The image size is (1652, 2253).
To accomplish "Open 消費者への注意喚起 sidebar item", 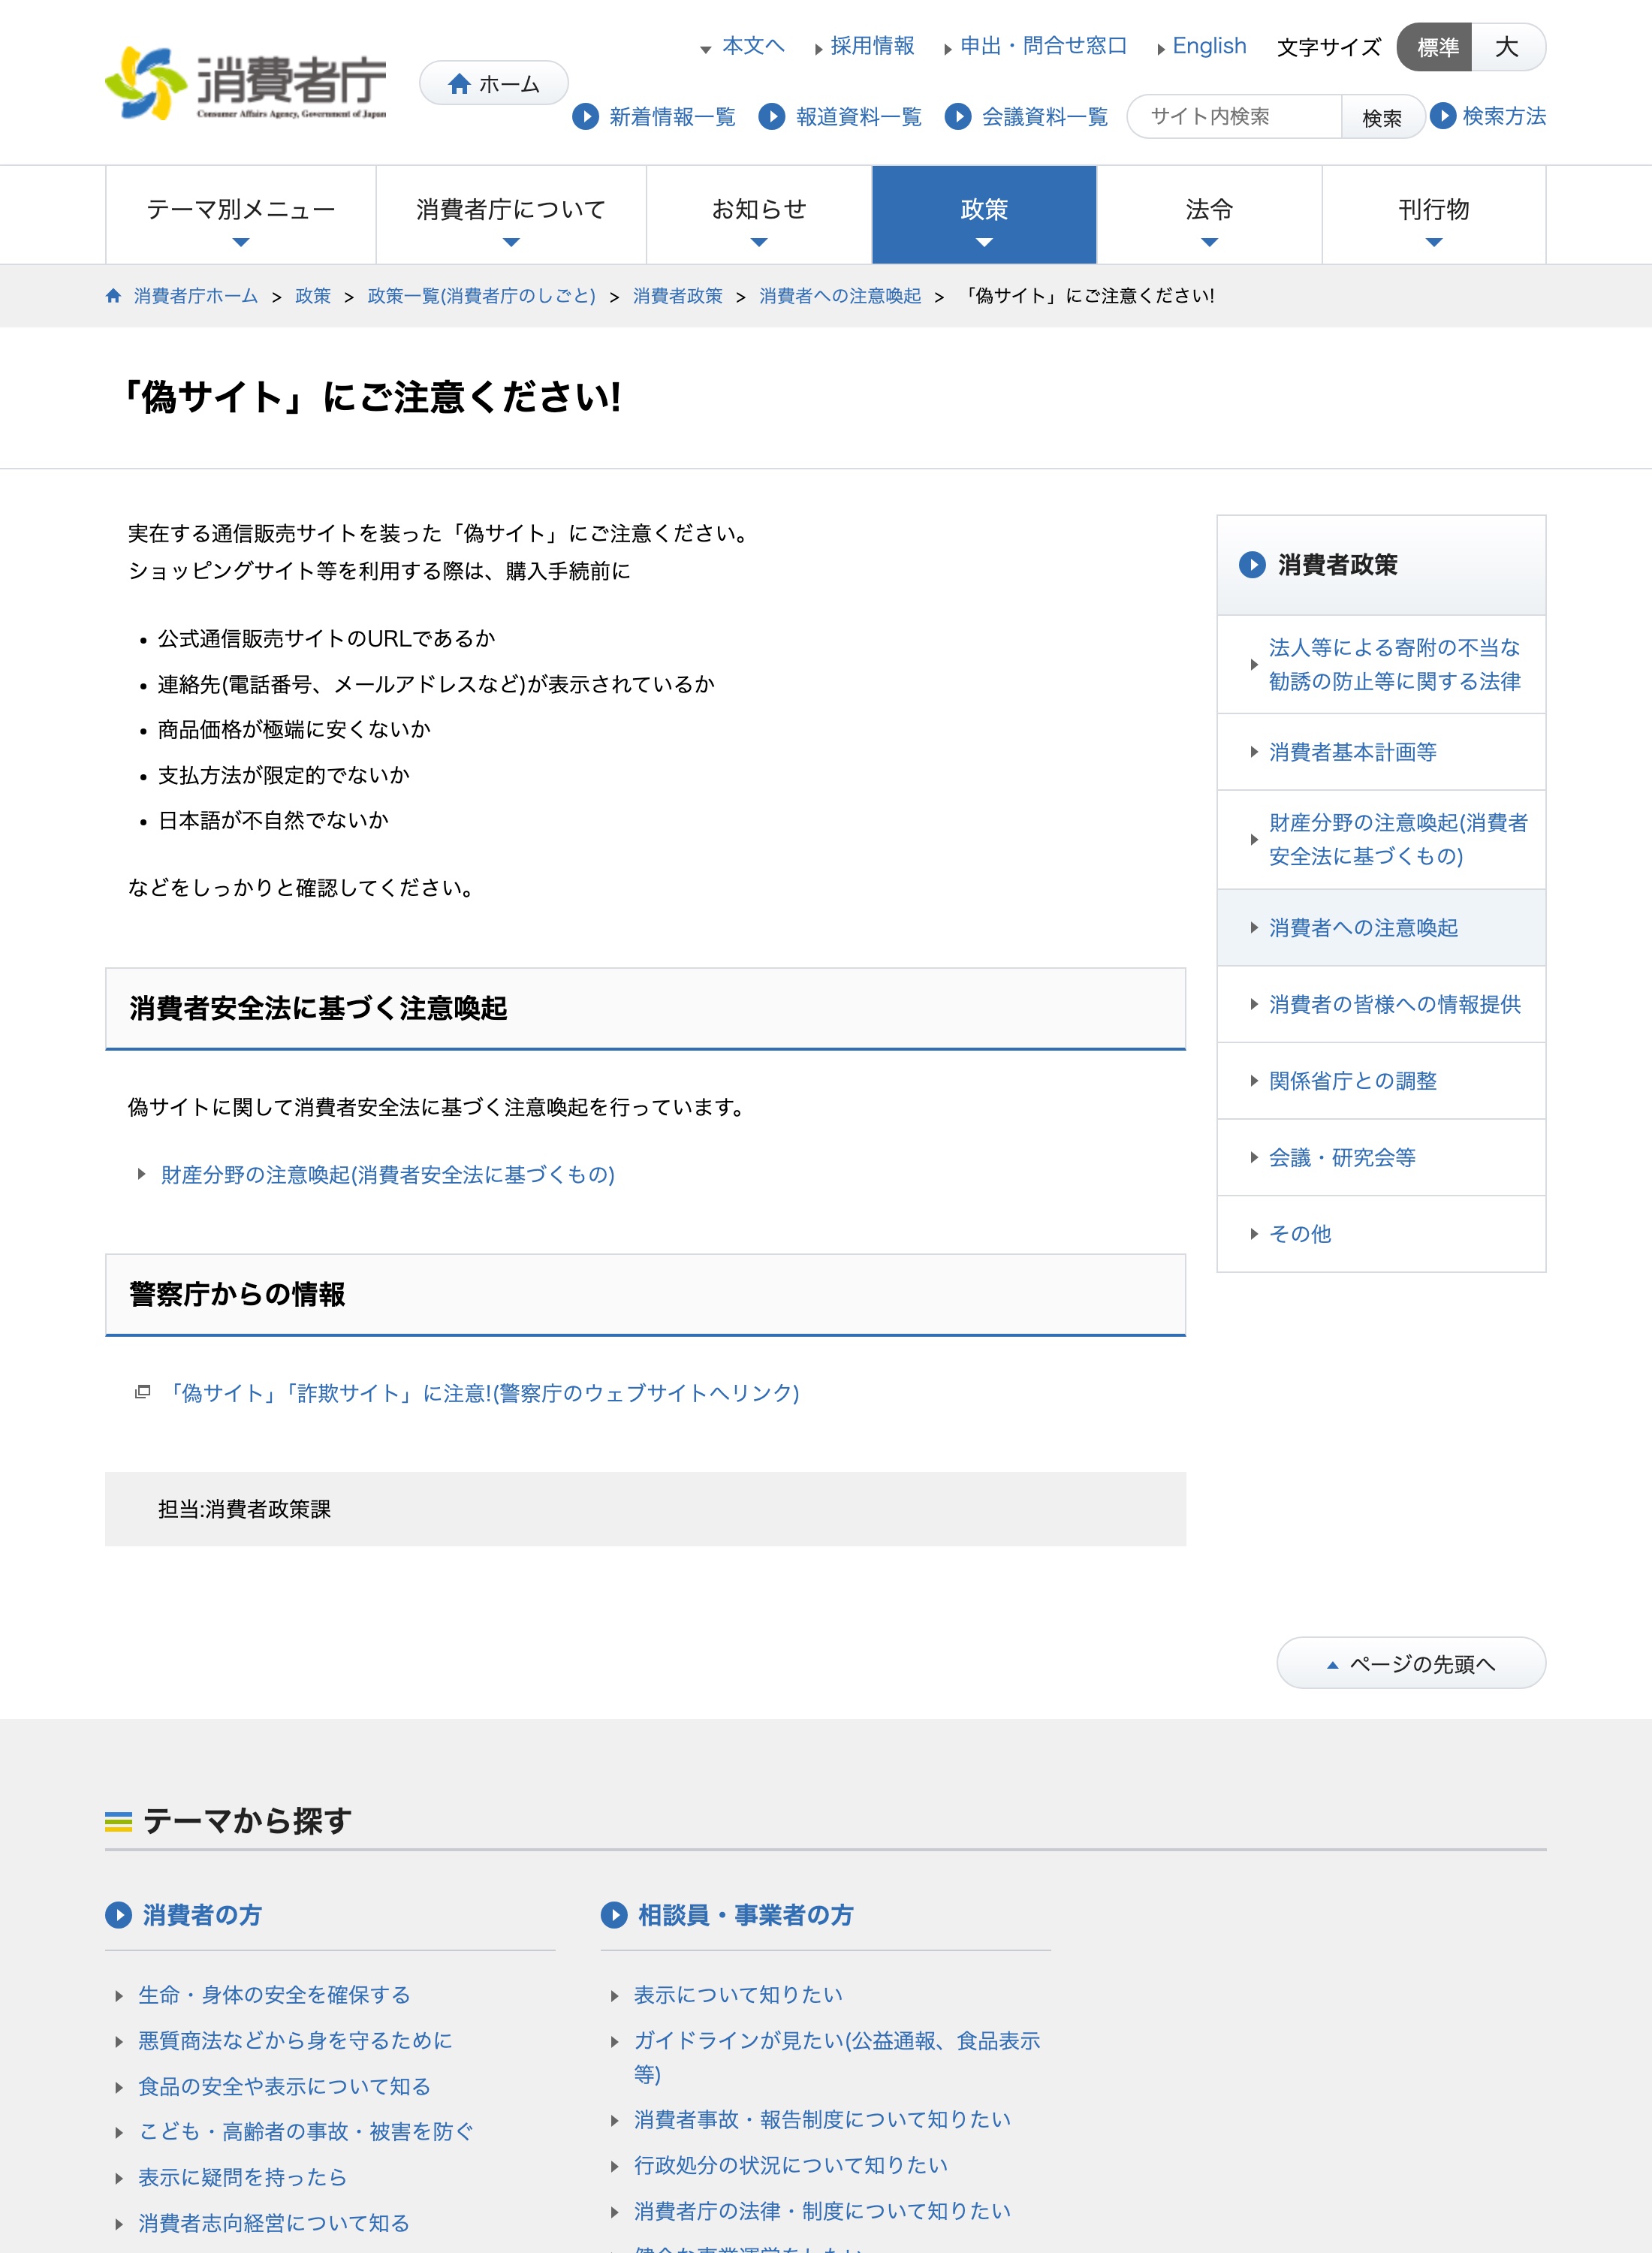I will 1381,928.
